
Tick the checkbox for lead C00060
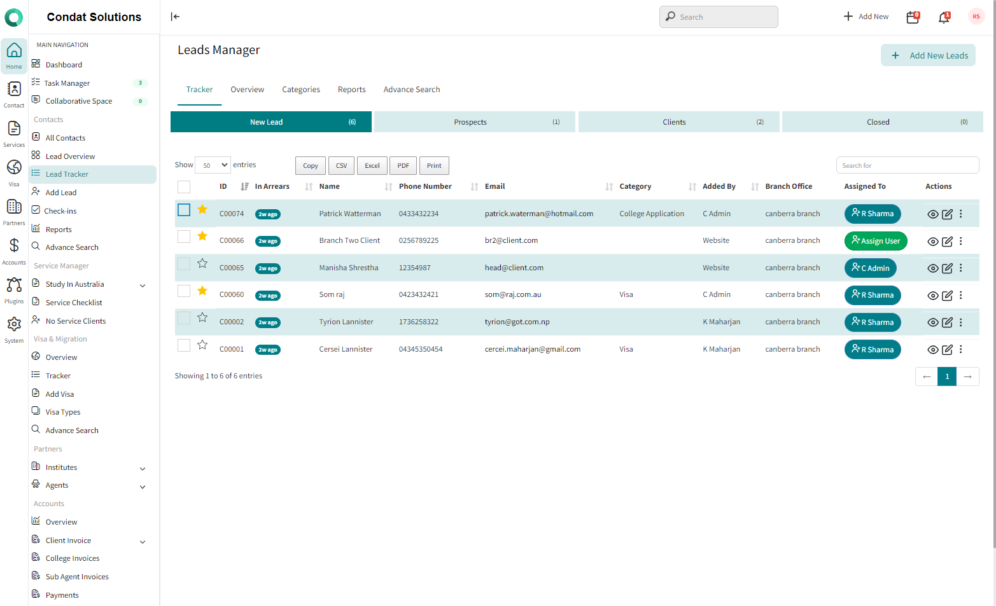(x=184, y=291)
